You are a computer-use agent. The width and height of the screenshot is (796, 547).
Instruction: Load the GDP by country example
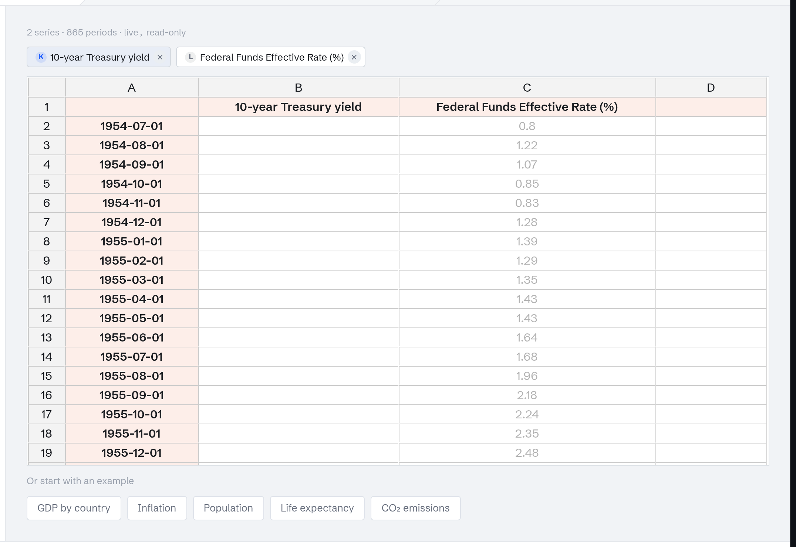pos(74,508)
